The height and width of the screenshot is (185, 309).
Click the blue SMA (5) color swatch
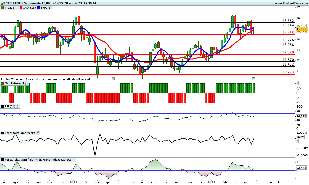39,8
